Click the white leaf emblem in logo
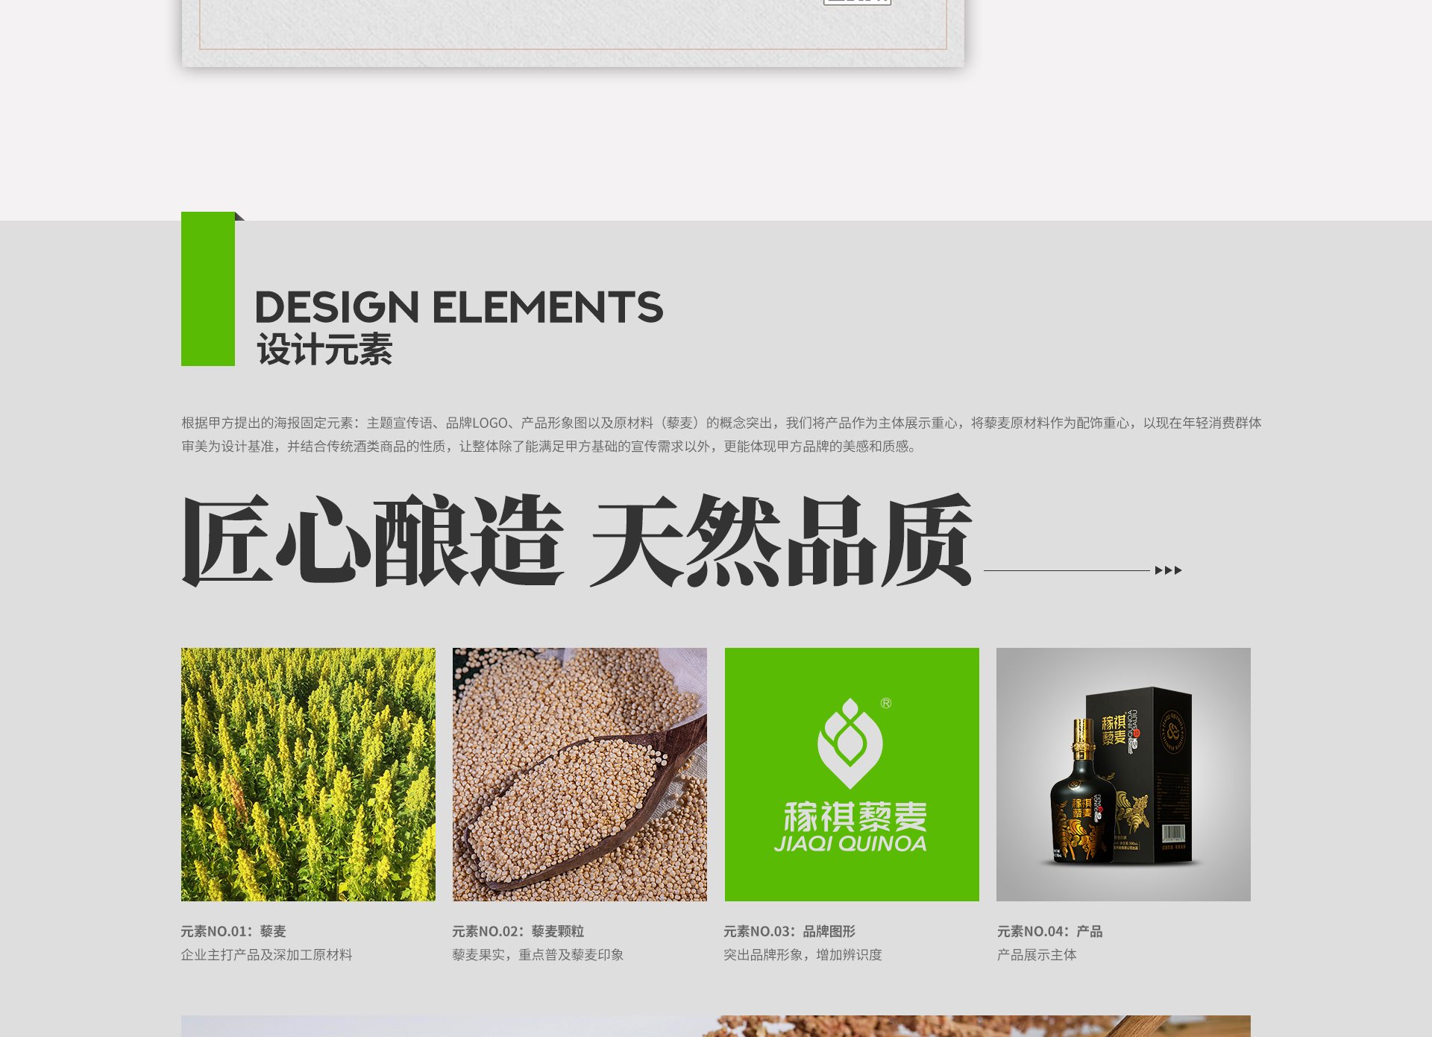 pyautogui.click(x=850, y=743)
